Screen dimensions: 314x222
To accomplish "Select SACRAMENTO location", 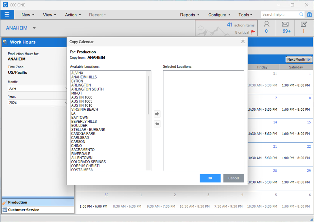I will [x=83, y=150].
